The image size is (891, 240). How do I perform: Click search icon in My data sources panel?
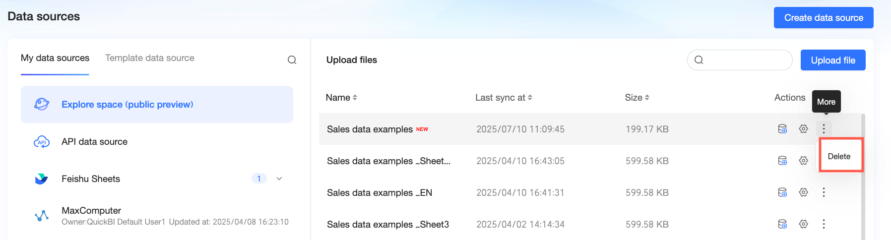coord(292,60)
